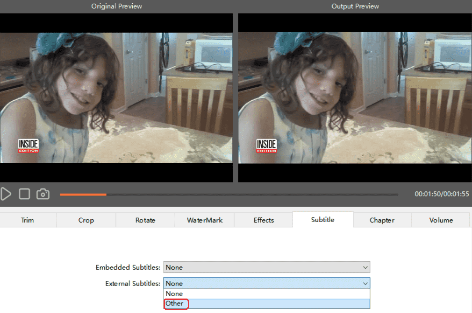Go to the Rotate tab

click(145, 220)
